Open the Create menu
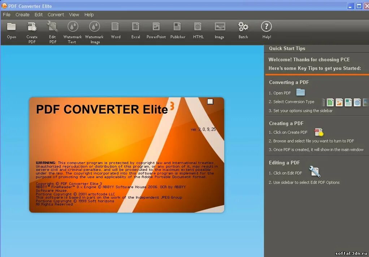The width and height of the screenshot is (369, 257). (23, 14)
